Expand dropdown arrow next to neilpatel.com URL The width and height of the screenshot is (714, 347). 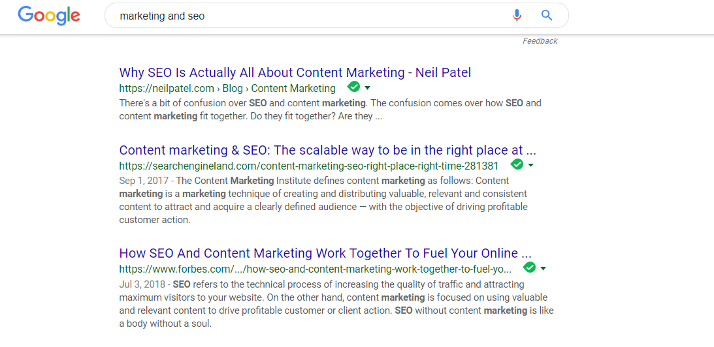coord(368,88)
